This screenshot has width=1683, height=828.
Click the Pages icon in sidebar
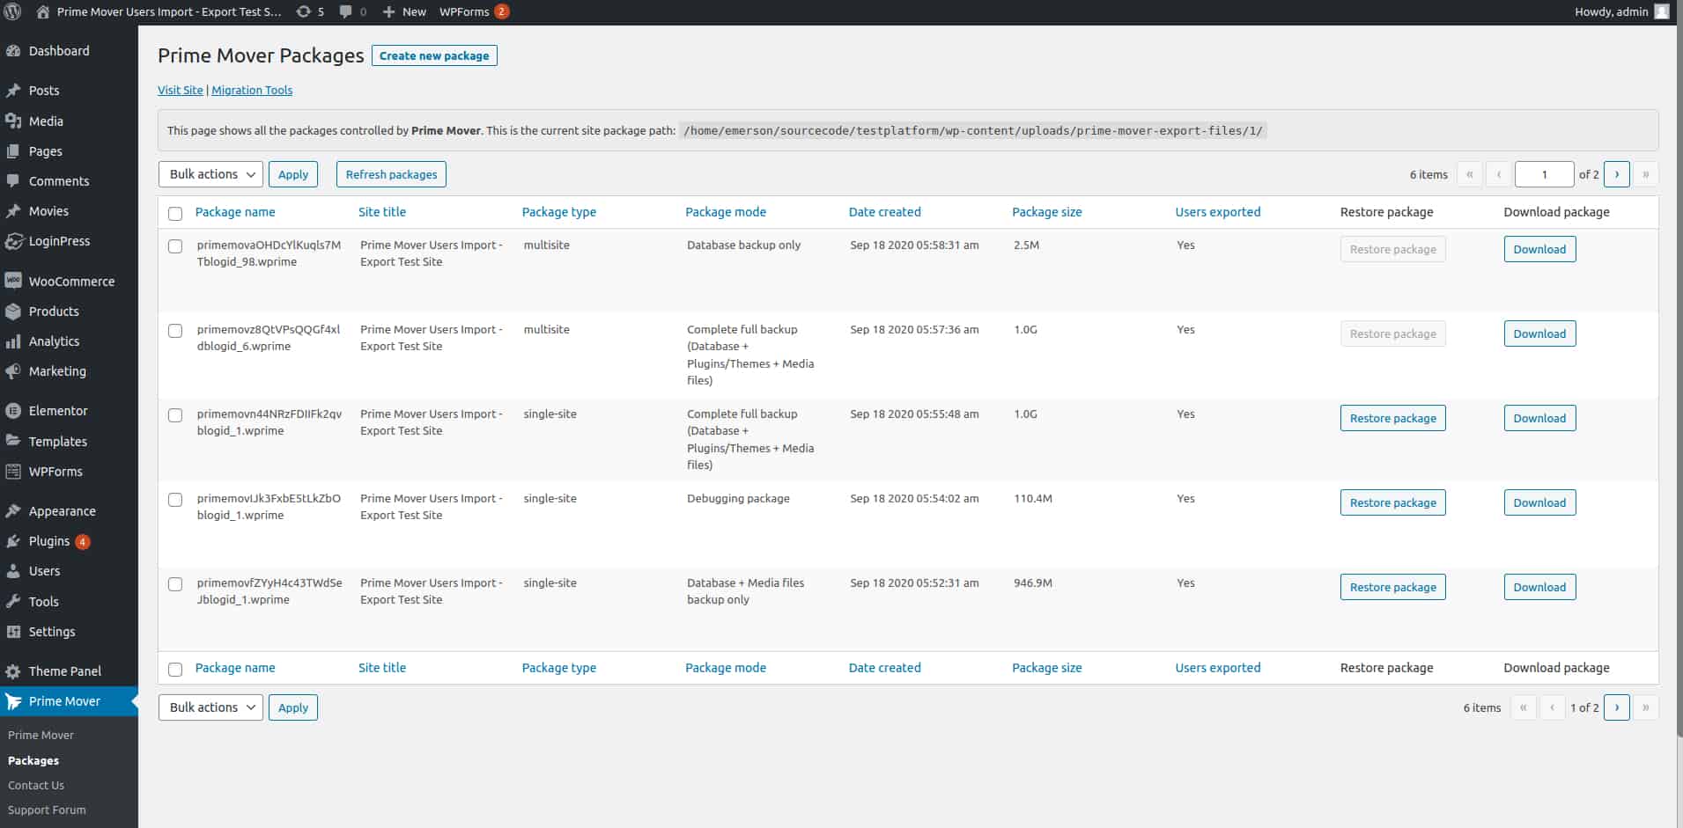tap(13, 151)
